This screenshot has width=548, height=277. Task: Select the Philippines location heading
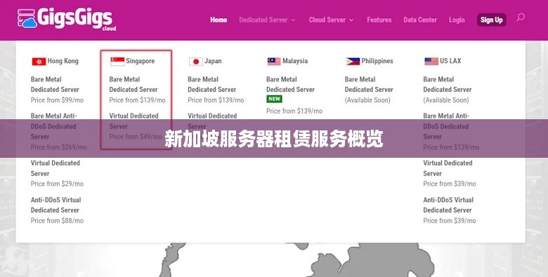(x=377, y=61)
